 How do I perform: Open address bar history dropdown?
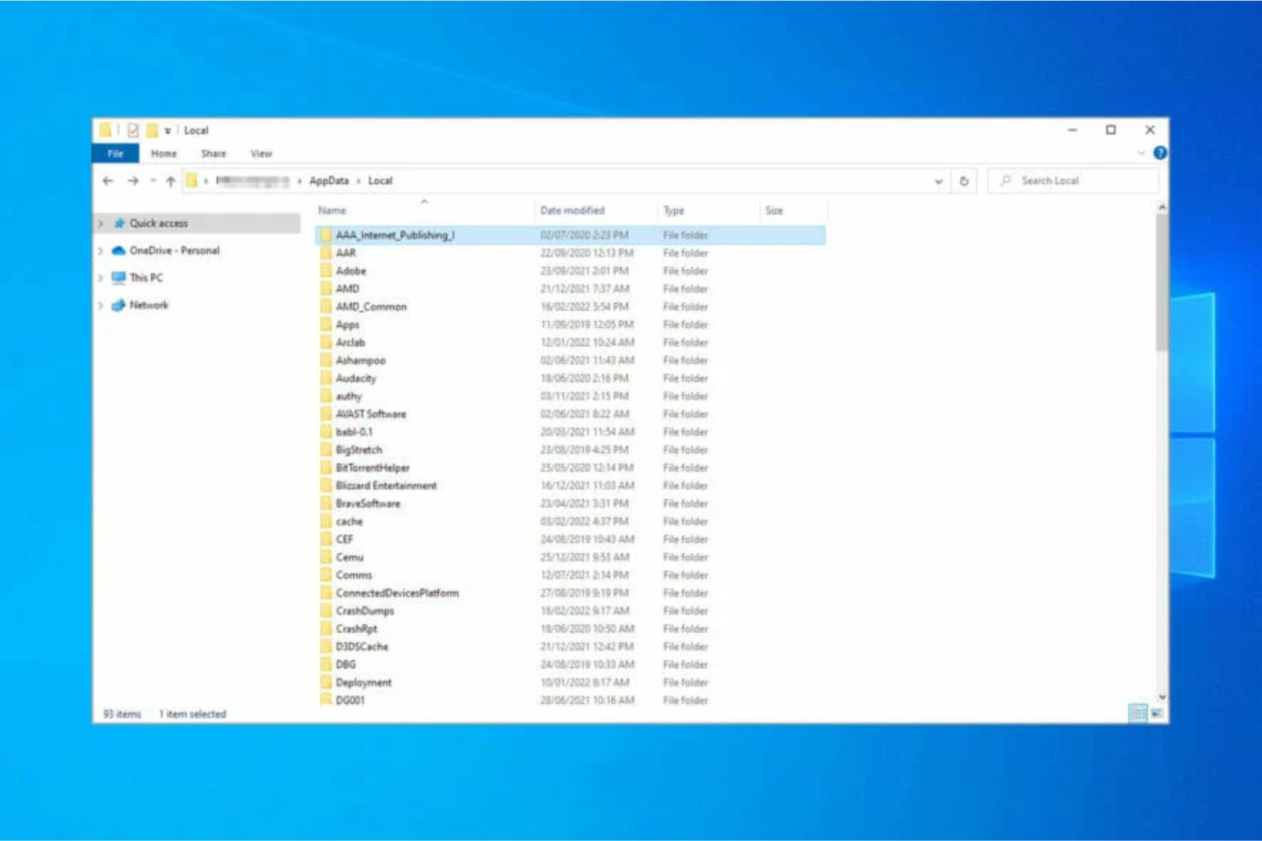tap(938, 181)
